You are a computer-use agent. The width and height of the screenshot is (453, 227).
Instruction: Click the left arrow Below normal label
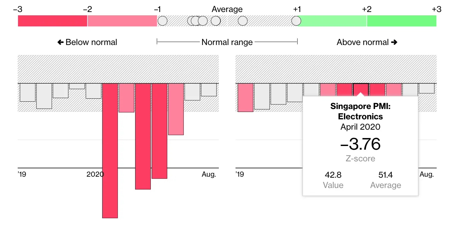click(x=87, y=42)
